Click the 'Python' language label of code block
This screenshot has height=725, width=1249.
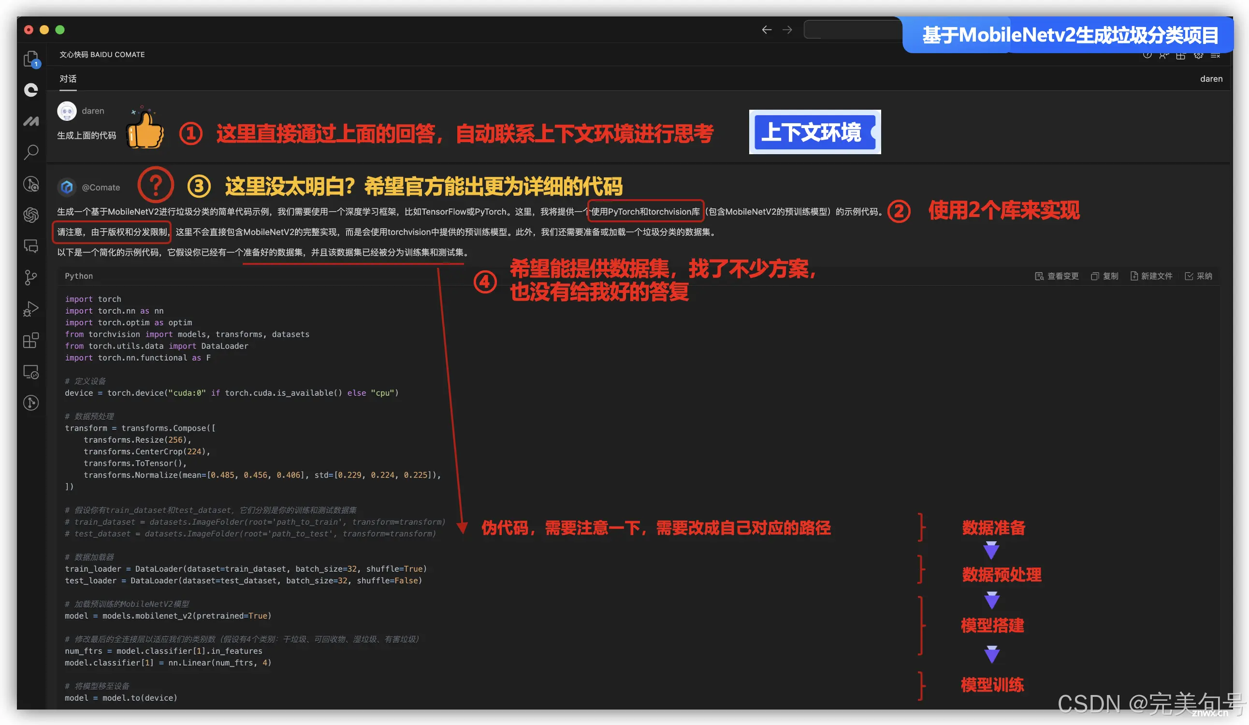point(79,276)
